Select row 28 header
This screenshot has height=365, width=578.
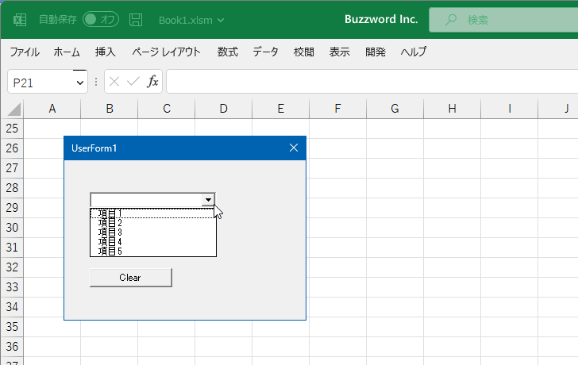pos(12,188)
